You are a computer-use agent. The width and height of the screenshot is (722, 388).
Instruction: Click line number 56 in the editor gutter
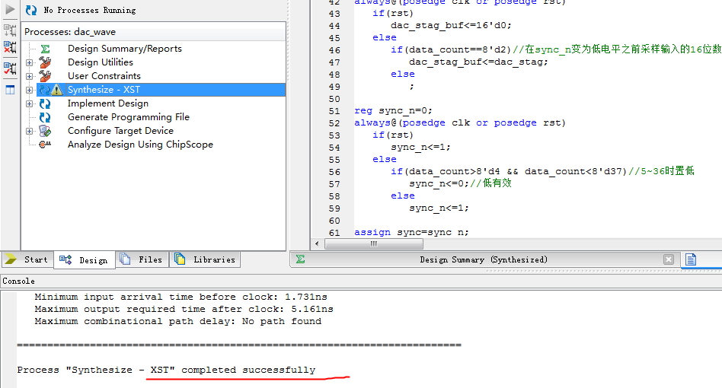click(x=334, y=172)
